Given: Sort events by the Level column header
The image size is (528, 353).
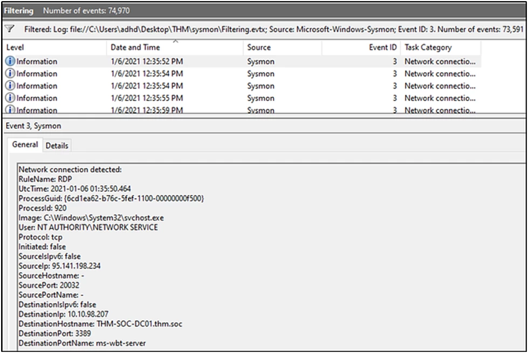Looking at the screenshot, I should coord(15,47).
